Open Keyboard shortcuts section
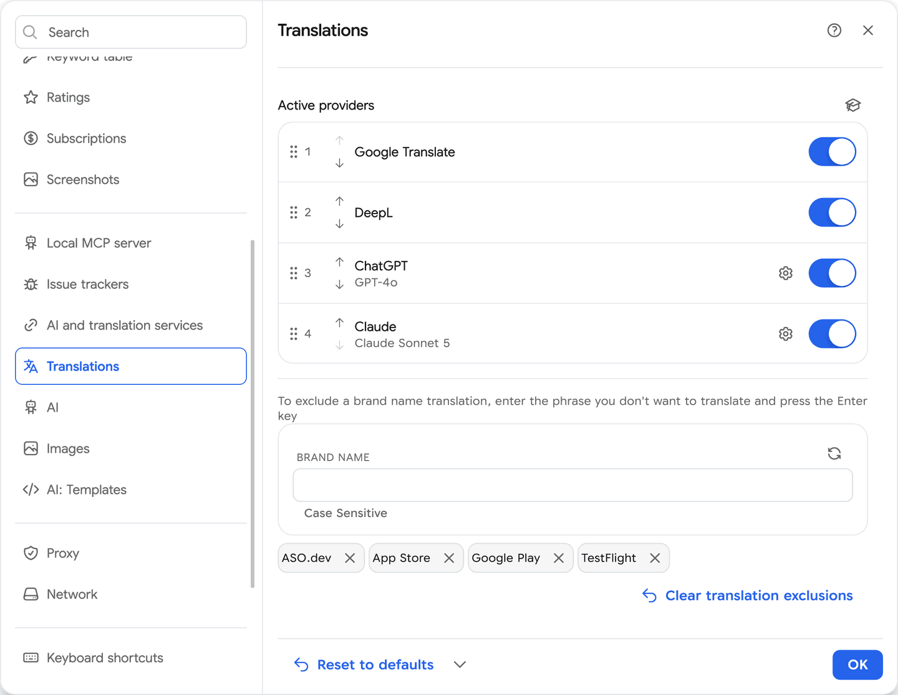898x695 pixels. [x=131, y=658]
